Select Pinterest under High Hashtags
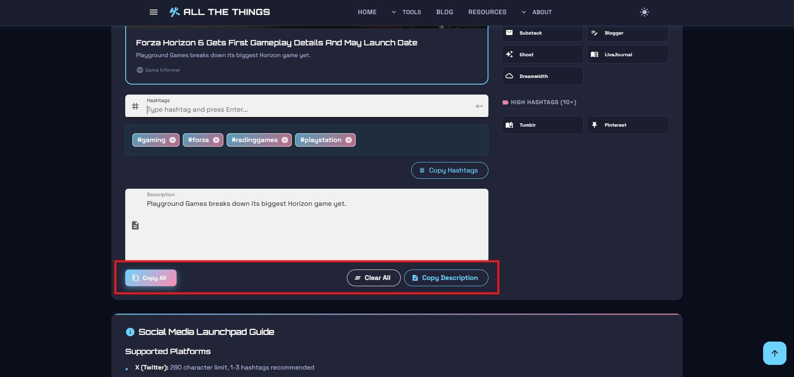 point(627,125)
